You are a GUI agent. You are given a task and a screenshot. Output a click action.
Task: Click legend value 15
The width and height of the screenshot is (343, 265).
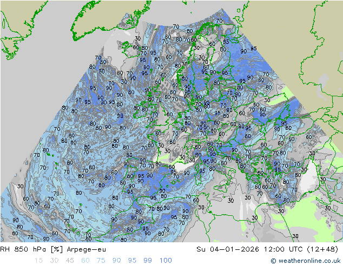coord(38,261)
